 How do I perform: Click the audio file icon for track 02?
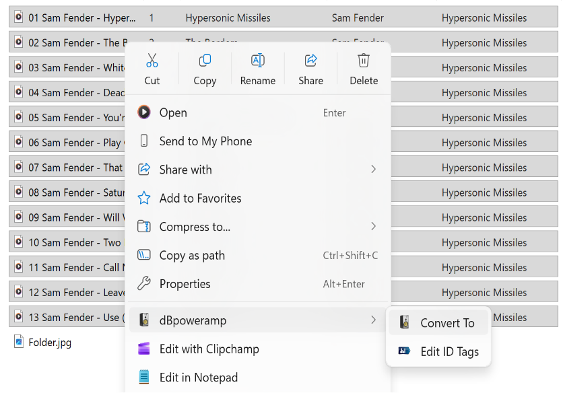click(19, 42)
